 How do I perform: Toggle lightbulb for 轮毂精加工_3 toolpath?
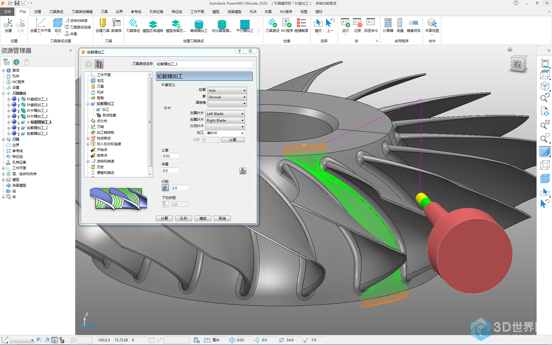[19, 134]
